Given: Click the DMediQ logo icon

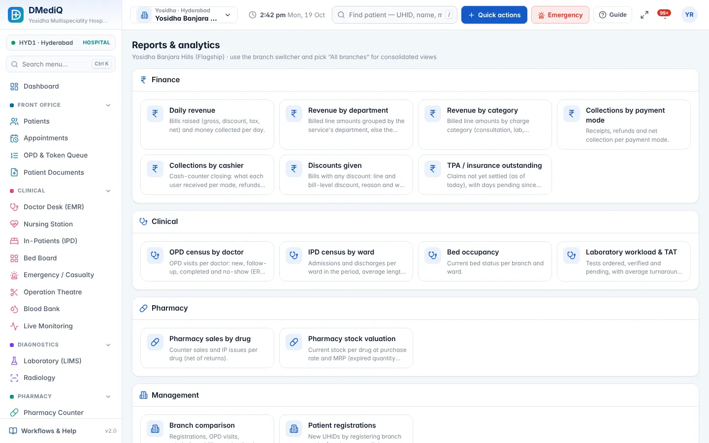Looking at the screenshot, I should pos(16,15).
